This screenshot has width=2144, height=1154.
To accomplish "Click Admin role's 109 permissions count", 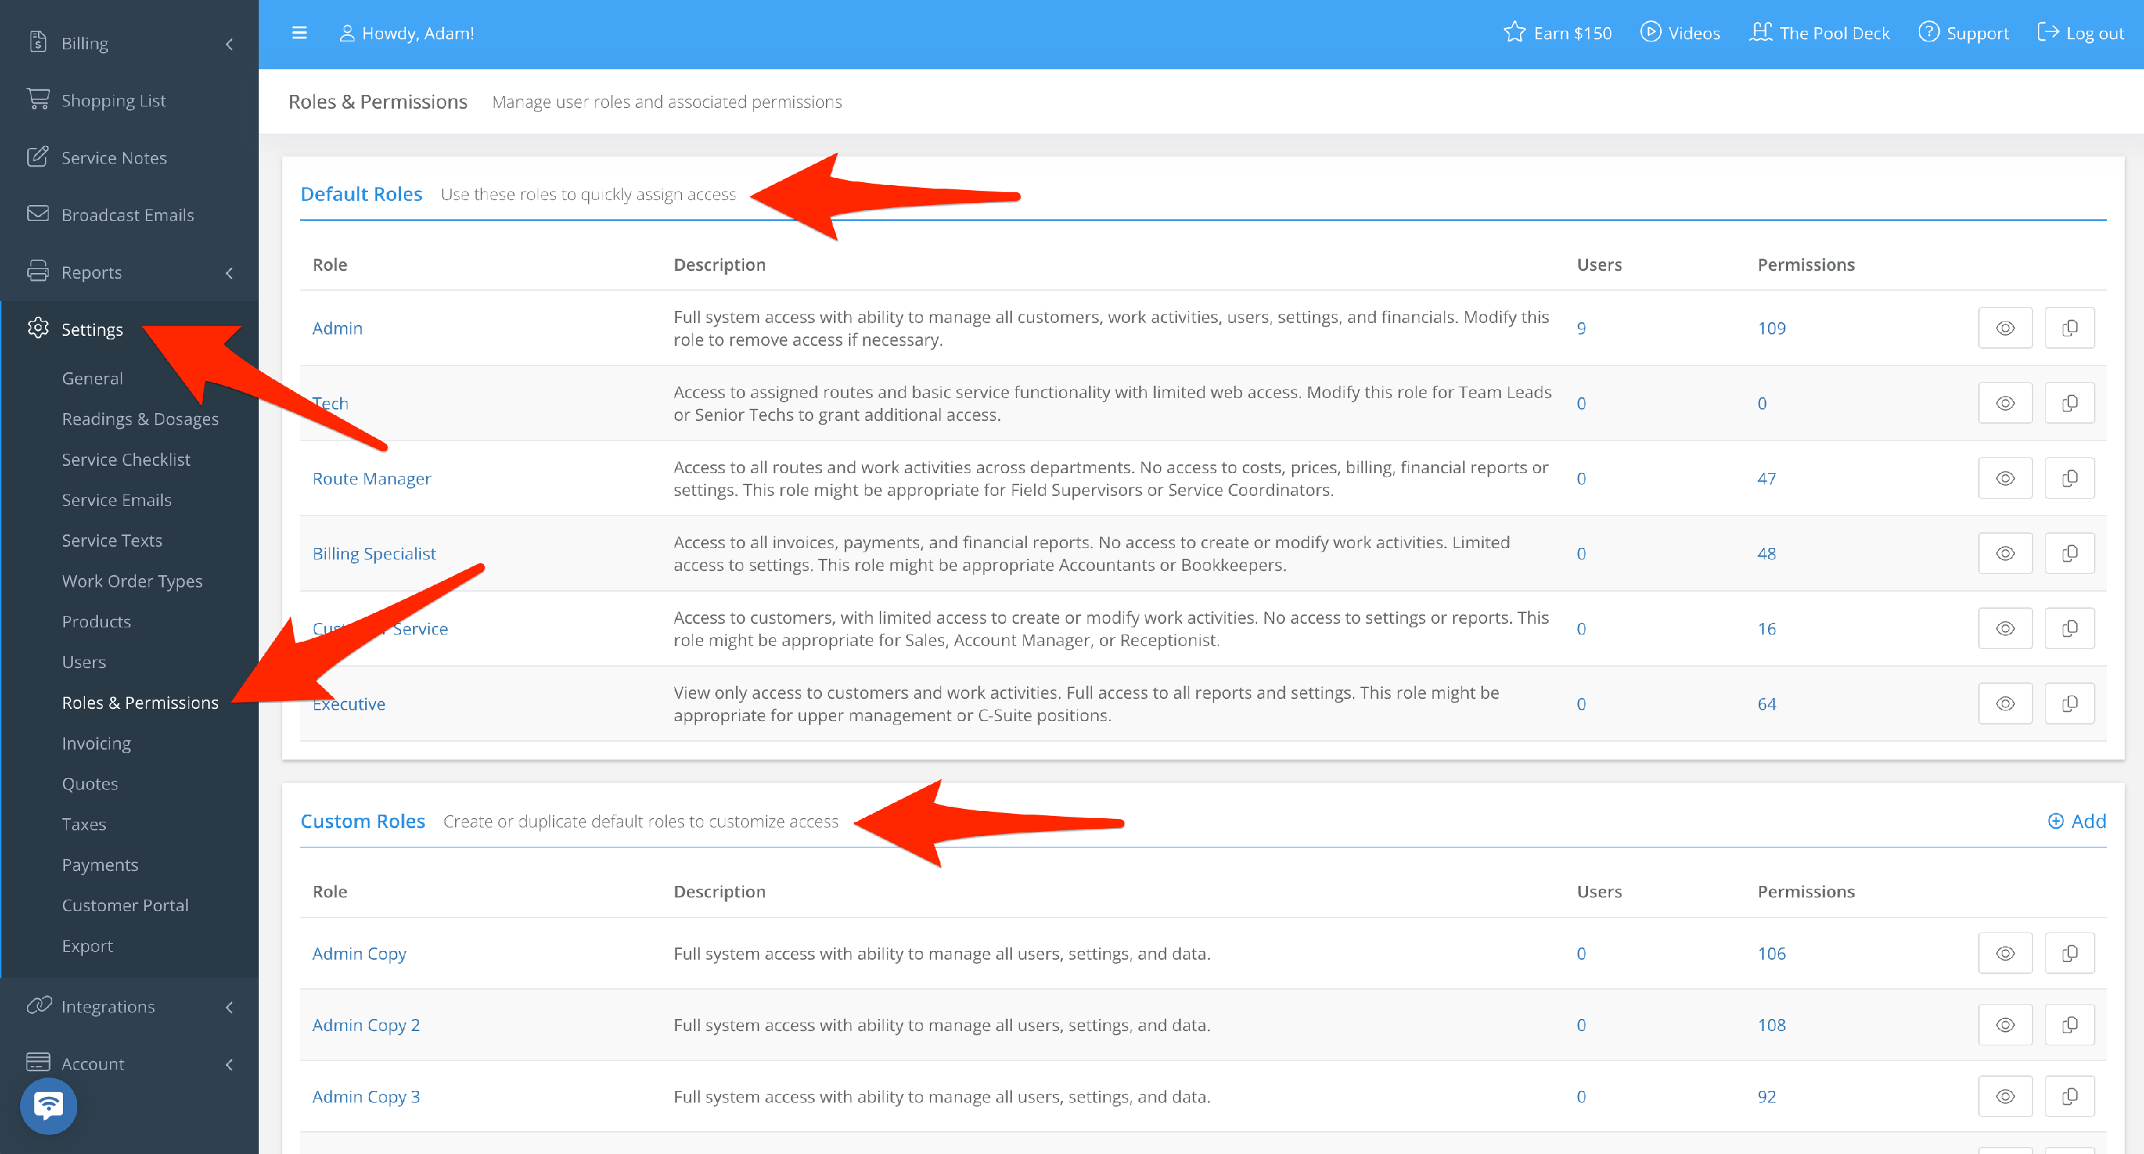I will pos(1771,328).
